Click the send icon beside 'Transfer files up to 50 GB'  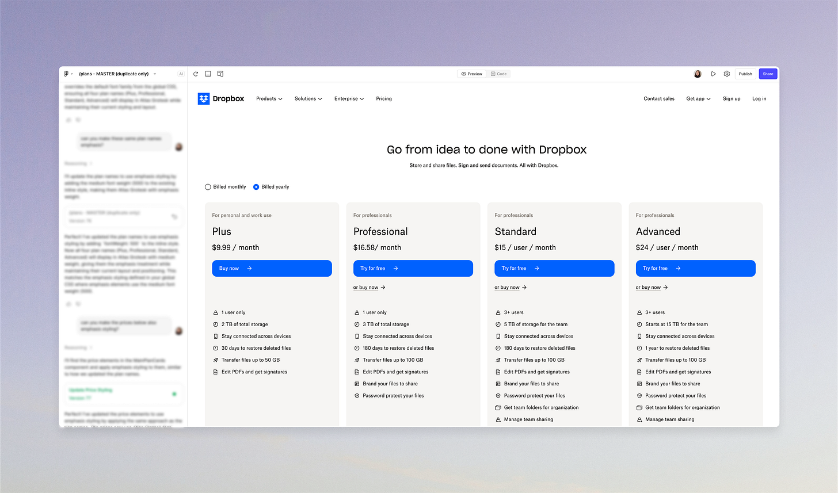[216, 360]
